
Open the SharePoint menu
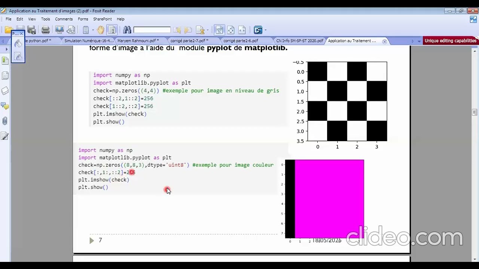coord(103,19)
